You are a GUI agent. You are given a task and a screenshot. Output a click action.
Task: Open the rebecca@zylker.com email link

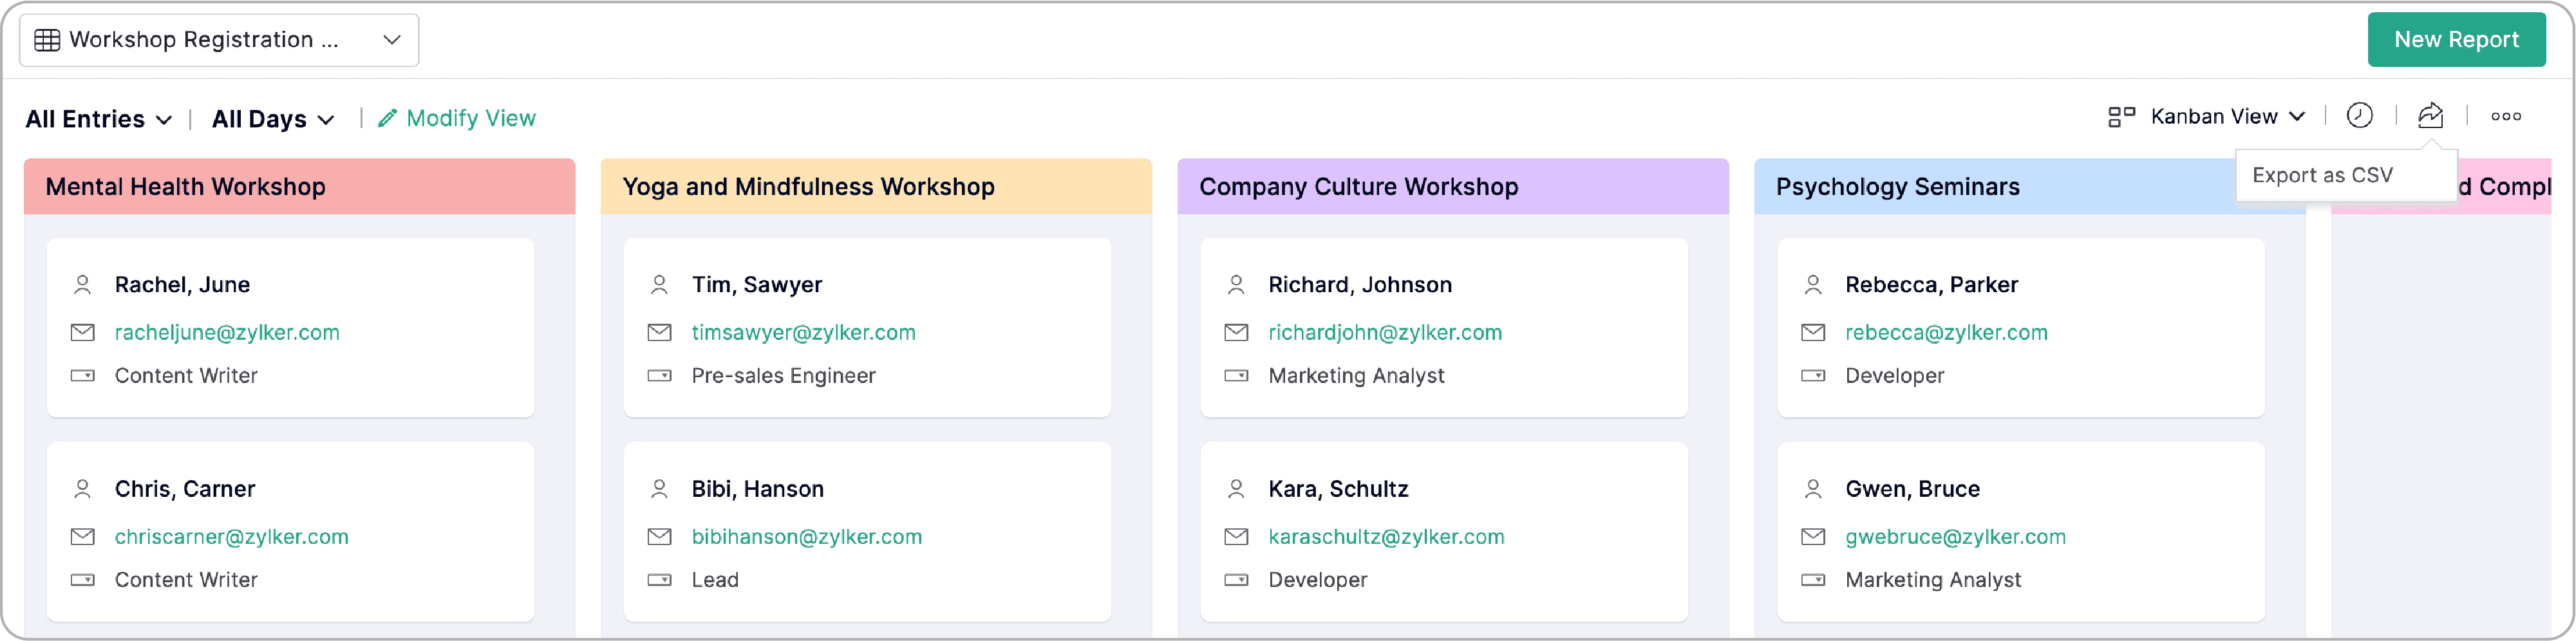coord(1946,332)
